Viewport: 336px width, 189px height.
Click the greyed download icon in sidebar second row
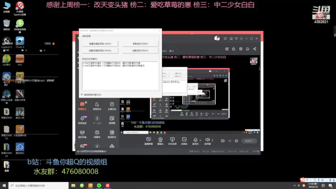click(x=97, y=120)
